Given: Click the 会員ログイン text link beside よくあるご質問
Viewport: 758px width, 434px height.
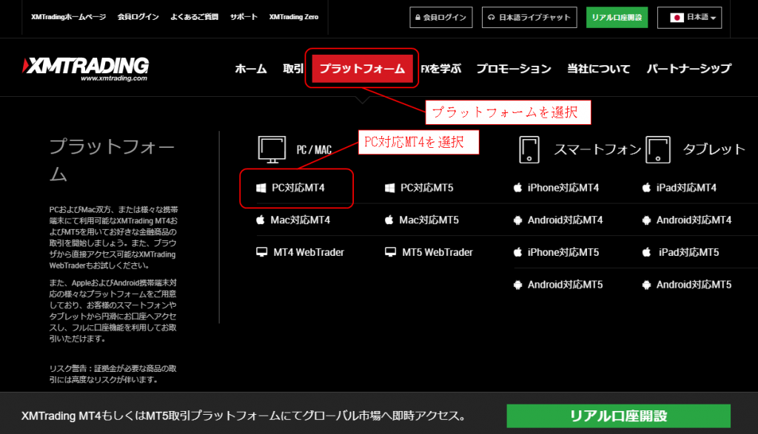Looking at the screenshot, I should 138,17.
